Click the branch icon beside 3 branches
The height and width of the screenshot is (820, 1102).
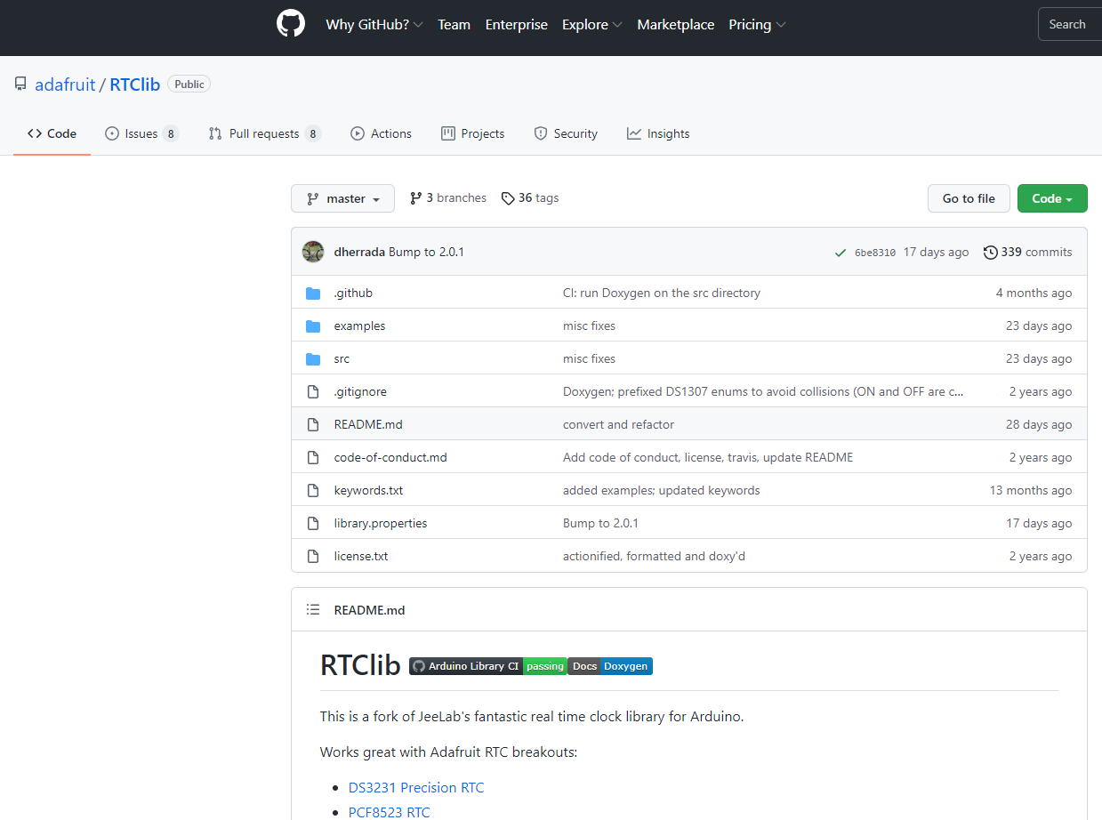pyautogui.click(x=415, y=198)
